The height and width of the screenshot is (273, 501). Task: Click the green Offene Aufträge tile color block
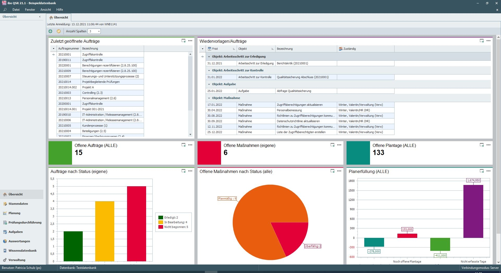click(60, 153)
